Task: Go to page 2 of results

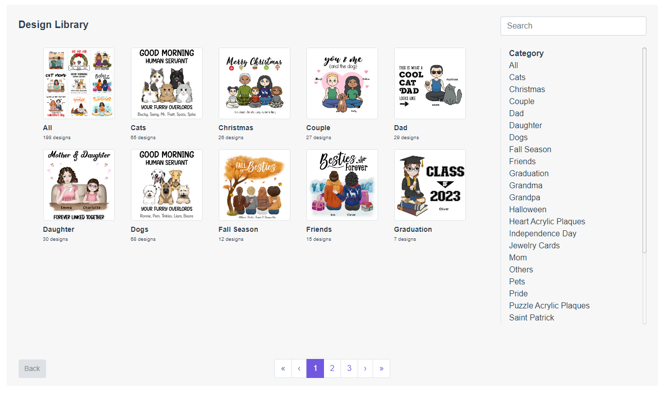Action: pyautogui.click(x=332, y=368)
